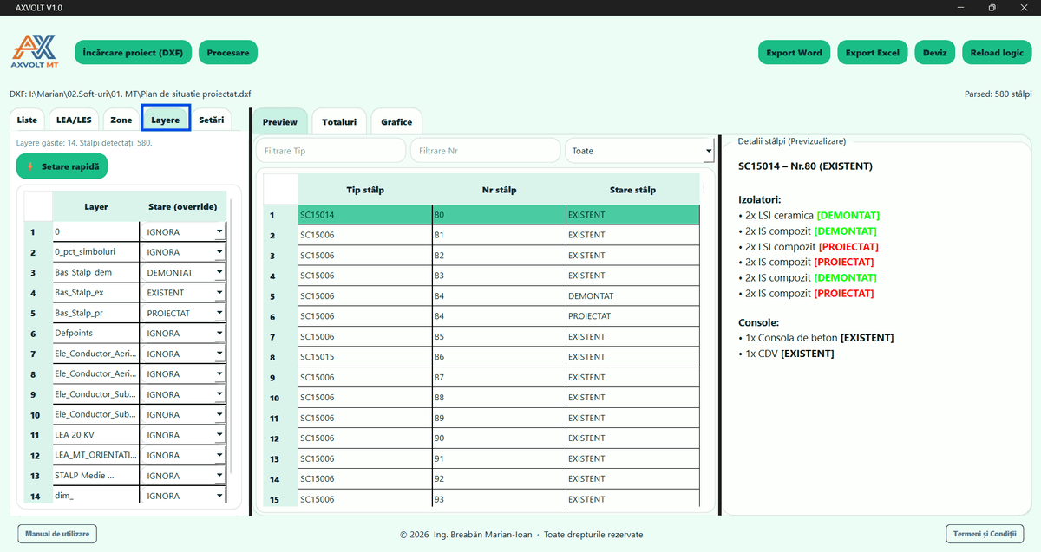Open the Grafice tab
The width and height of the screenshot is (1041, 552).
396,122
